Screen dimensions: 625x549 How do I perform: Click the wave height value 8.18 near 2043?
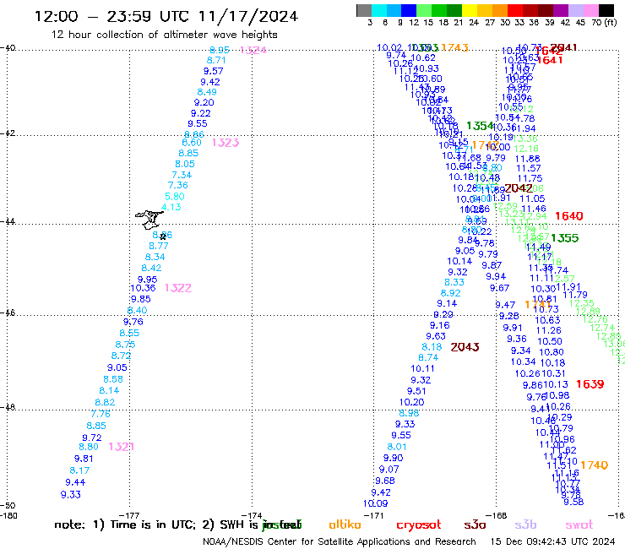click(432, 347)
